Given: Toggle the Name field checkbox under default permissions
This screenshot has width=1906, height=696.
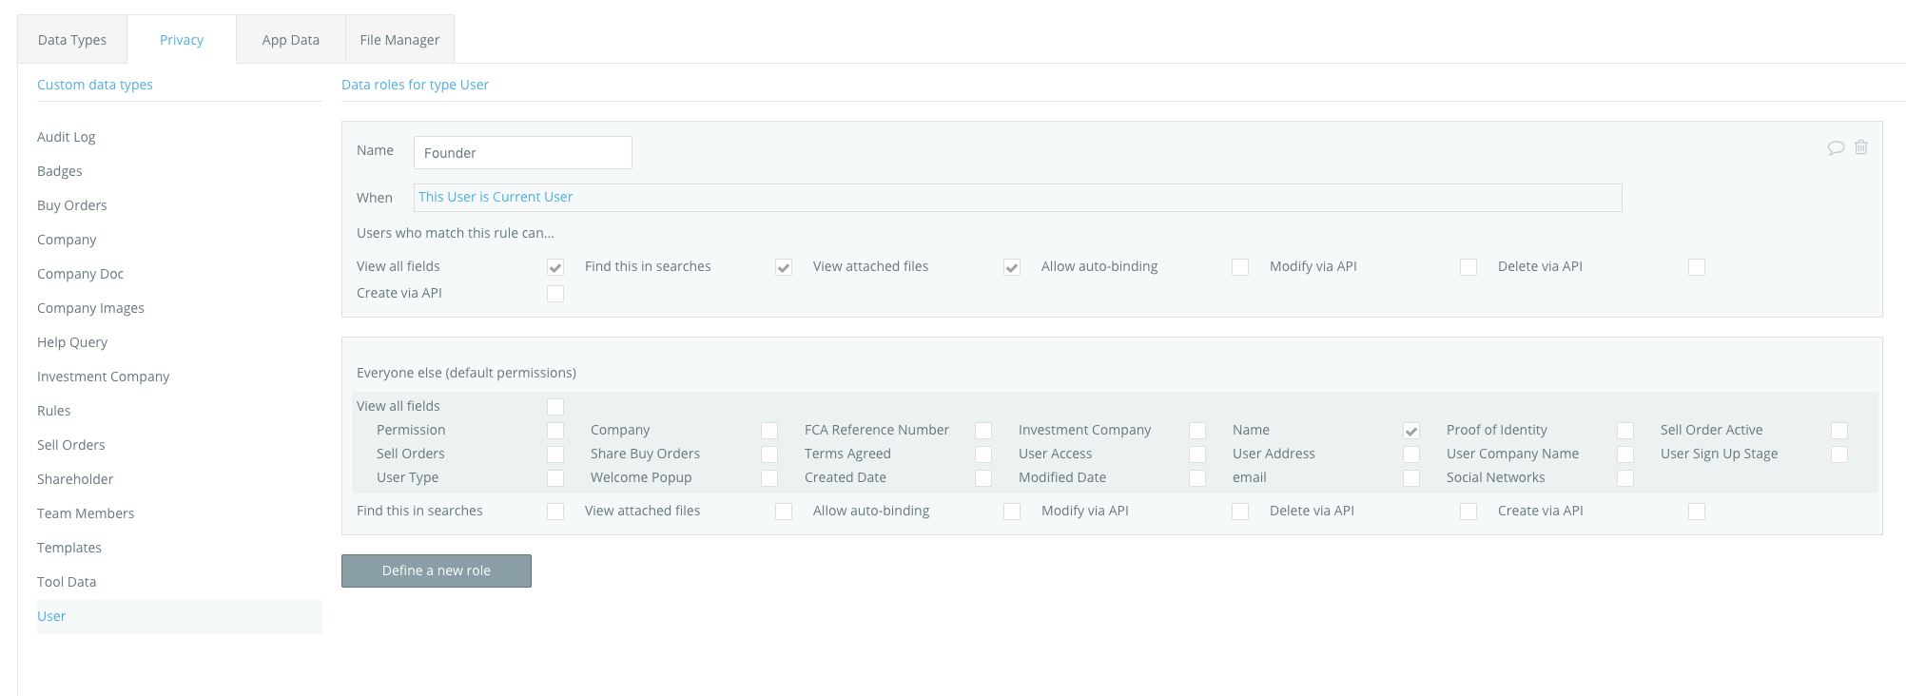Looking at the screenshot, I should coord(1411,431).
